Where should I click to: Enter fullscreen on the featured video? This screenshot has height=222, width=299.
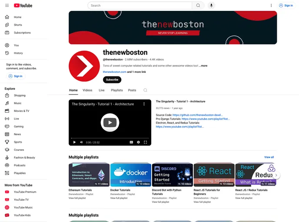pos(146,142)
